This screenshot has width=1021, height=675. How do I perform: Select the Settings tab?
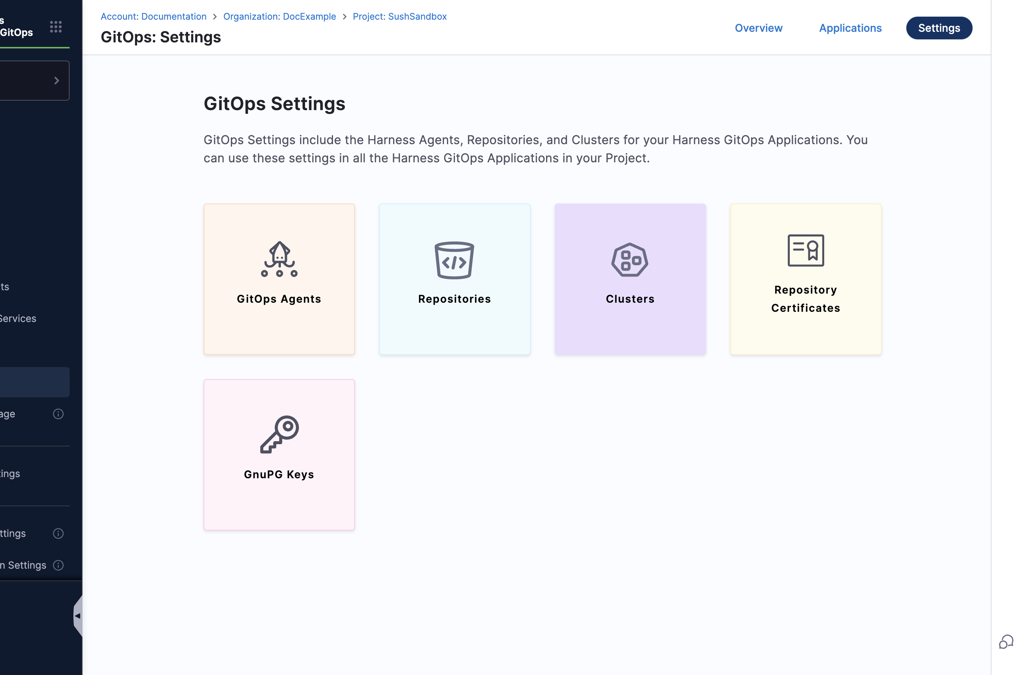pos(939,28)
